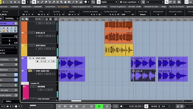
Task: Select the Range Selection tool
Action: click(38, 2)
